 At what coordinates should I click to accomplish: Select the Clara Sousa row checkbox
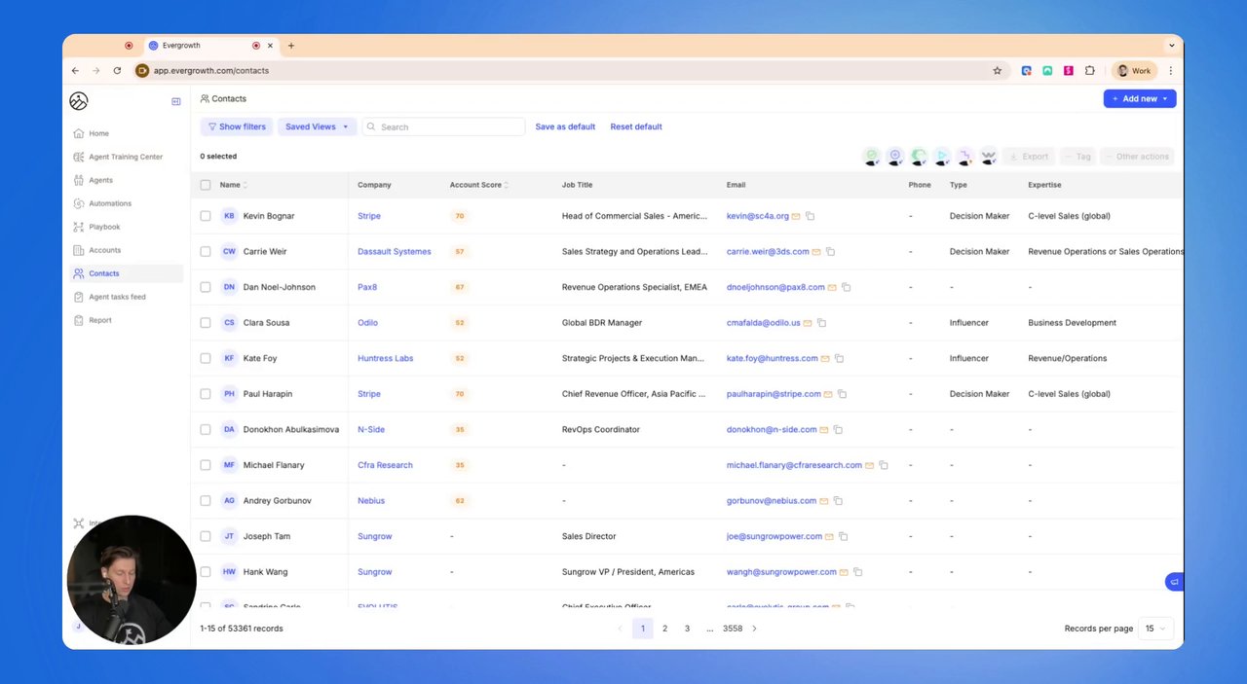click(206, 322)
